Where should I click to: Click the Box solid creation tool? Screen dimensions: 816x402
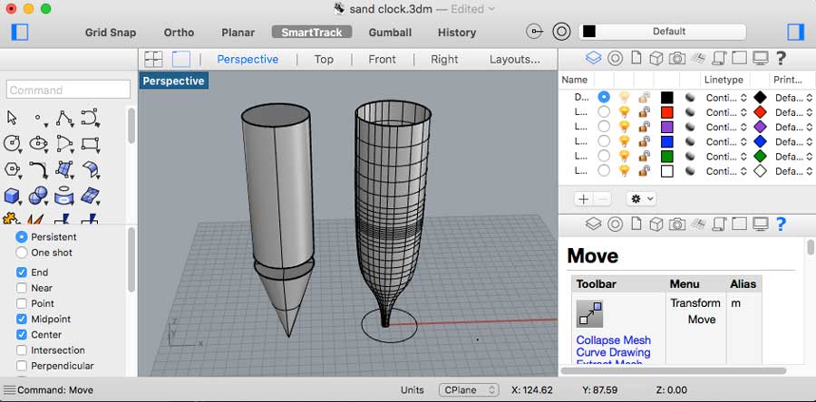13,196
